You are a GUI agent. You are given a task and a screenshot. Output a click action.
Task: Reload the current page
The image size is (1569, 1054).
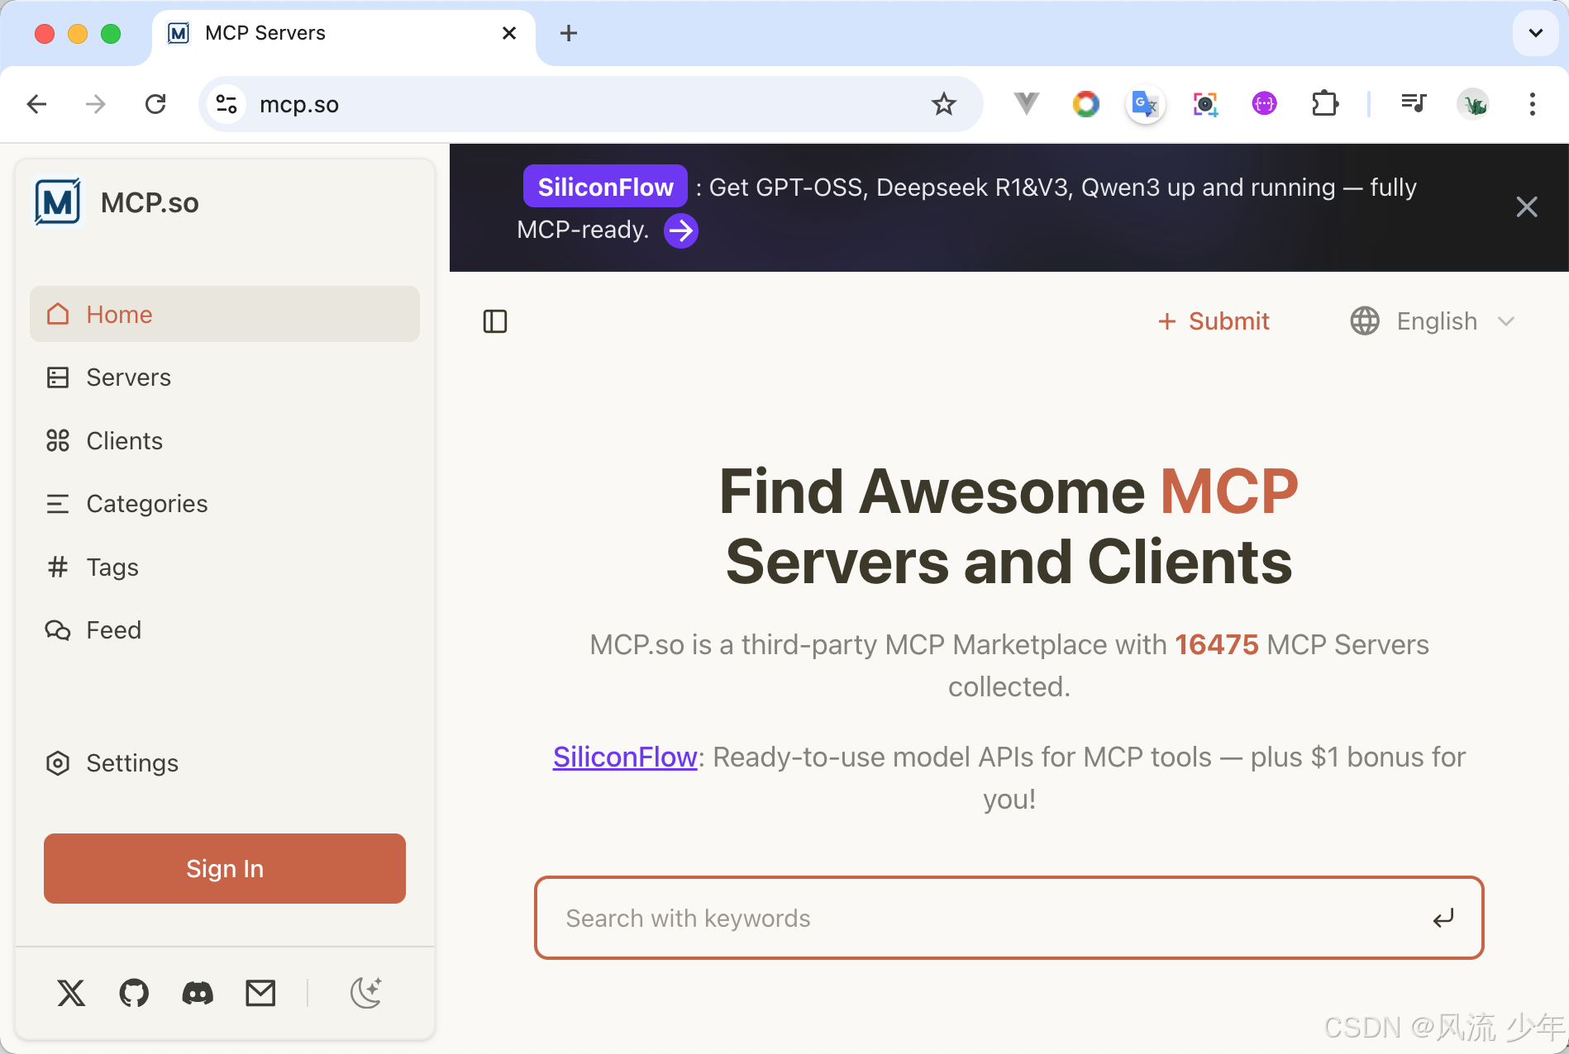point(155,104)
